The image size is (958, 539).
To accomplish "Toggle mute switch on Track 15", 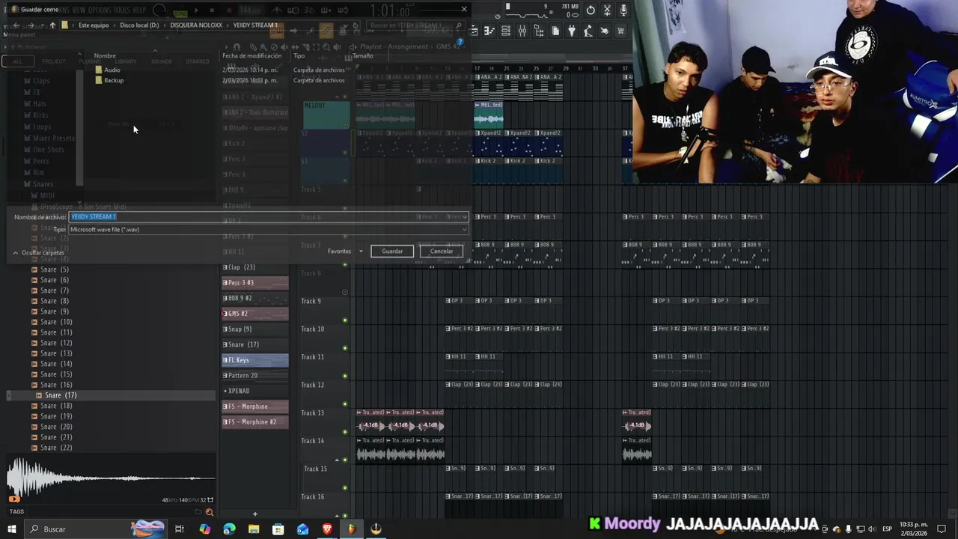I will coord(345,487).
